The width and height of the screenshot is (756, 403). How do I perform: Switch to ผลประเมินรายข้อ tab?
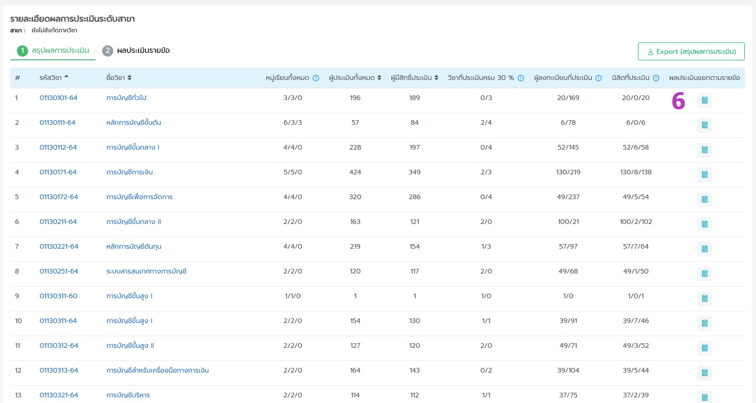point(137,50)
